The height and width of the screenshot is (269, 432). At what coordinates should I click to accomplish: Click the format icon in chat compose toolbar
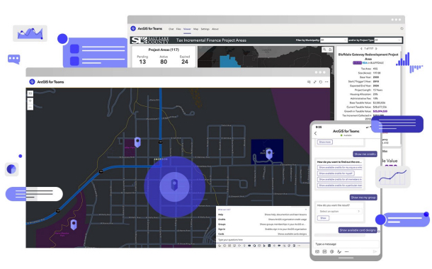click(x=220, y=246)
